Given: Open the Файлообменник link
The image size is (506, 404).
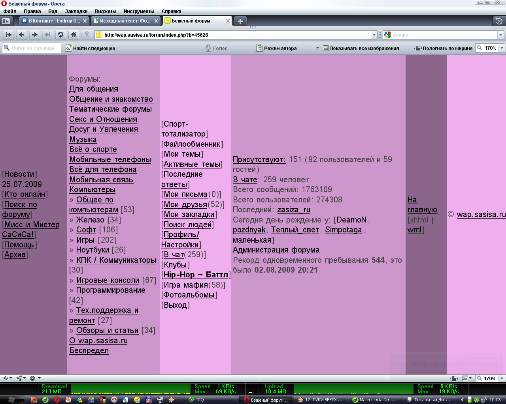Looking at the screenshot, I should [x=193, y=144].
